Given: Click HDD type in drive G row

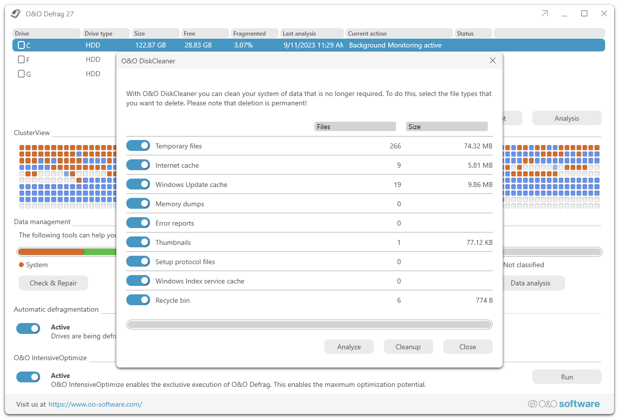Looking at the screenshot, I should pos(93,74).
